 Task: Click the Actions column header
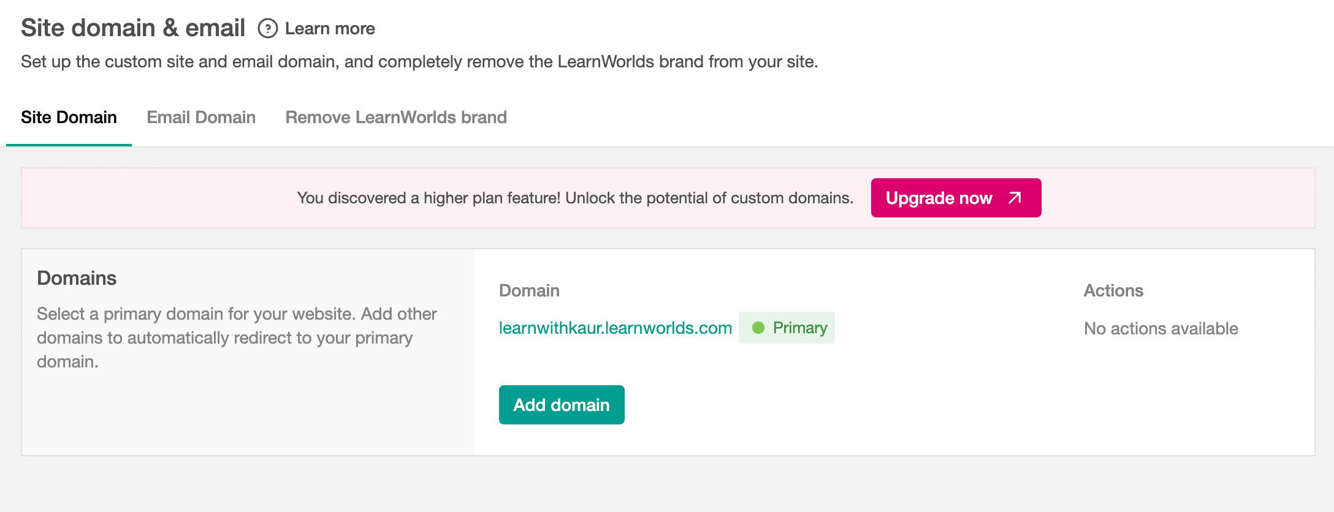(x=1113, y=291)
